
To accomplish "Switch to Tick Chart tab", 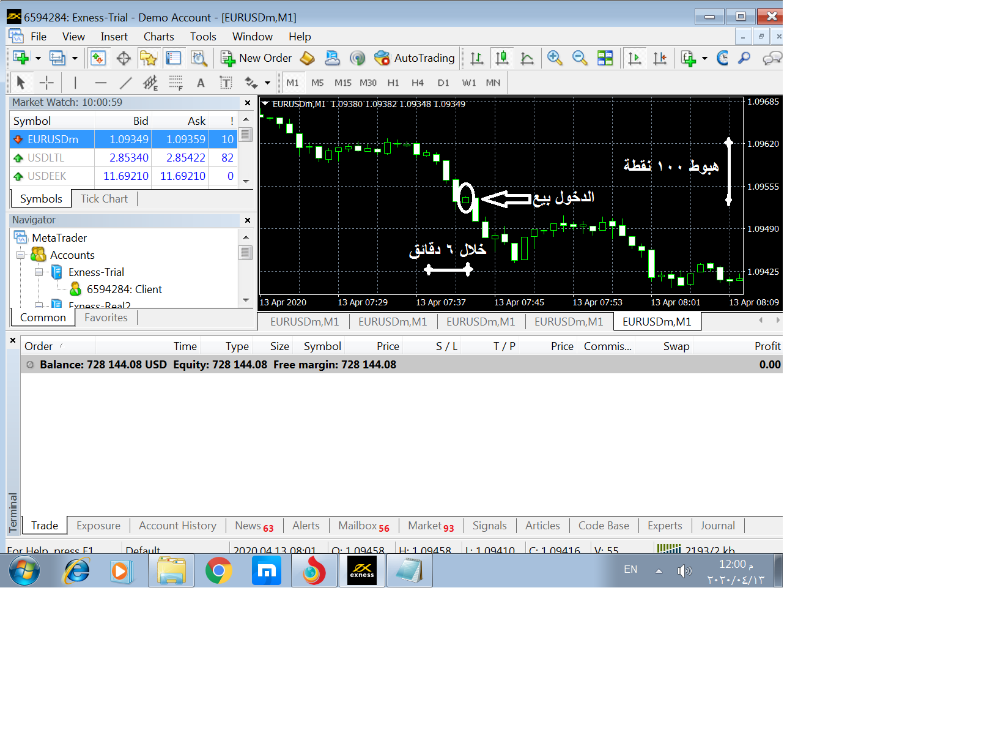I will tap(104, 199).
